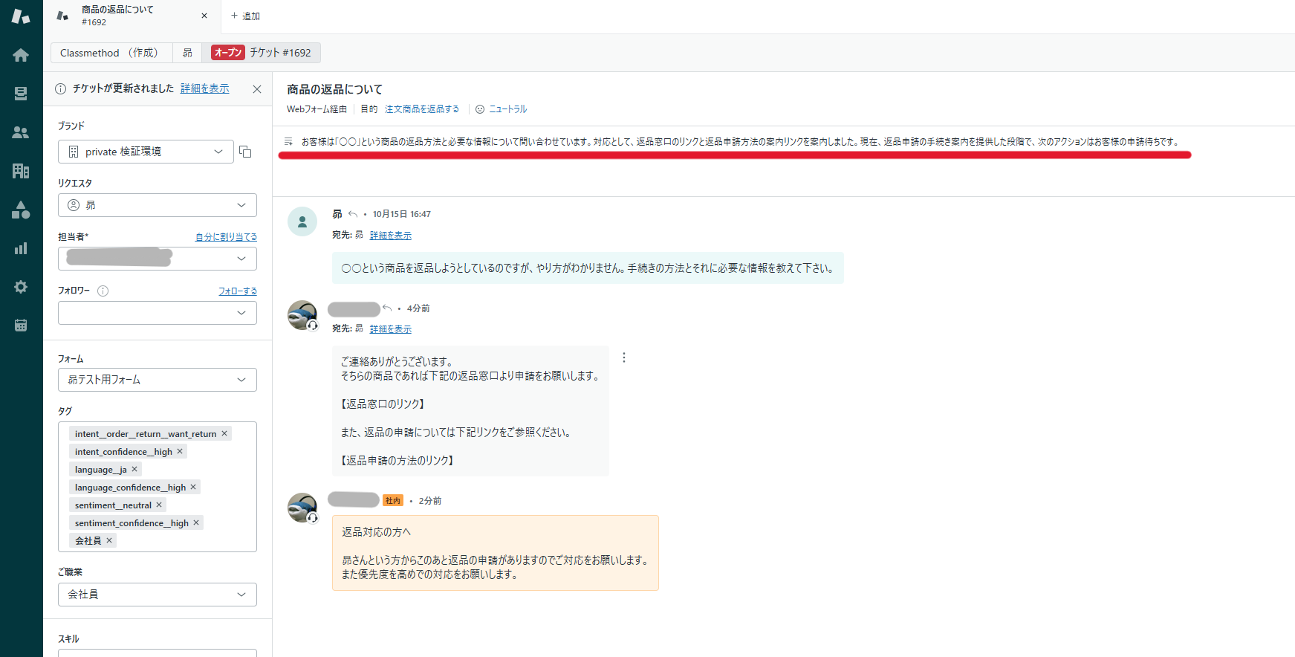
Task: Open the ご職業 会社員 dropdown
Action: pos(158,595)
